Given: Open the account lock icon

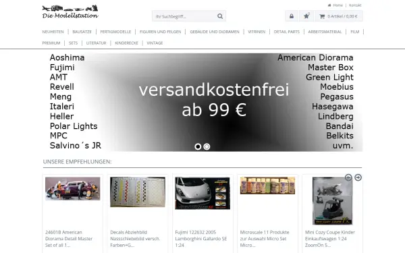Looking at the screenshot, I should click(292, 16).
